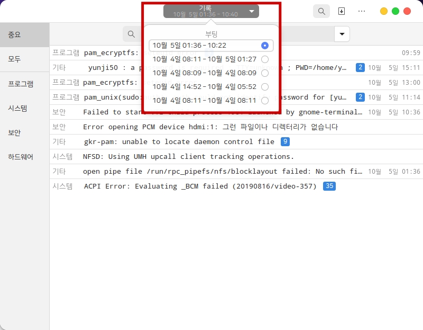Screen dimensions: 423x330
Task: Open the 보안 category in sidebar
Action: 14,133
